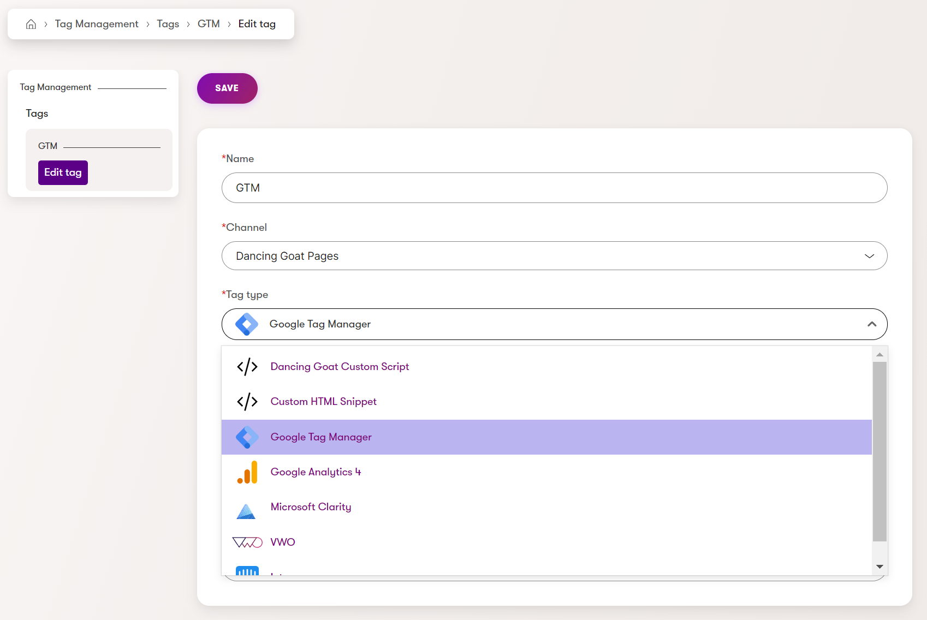The width and height of the screenshot is (927, 620).
Task: Click the VWO logo icon
Action: point(247,542)
